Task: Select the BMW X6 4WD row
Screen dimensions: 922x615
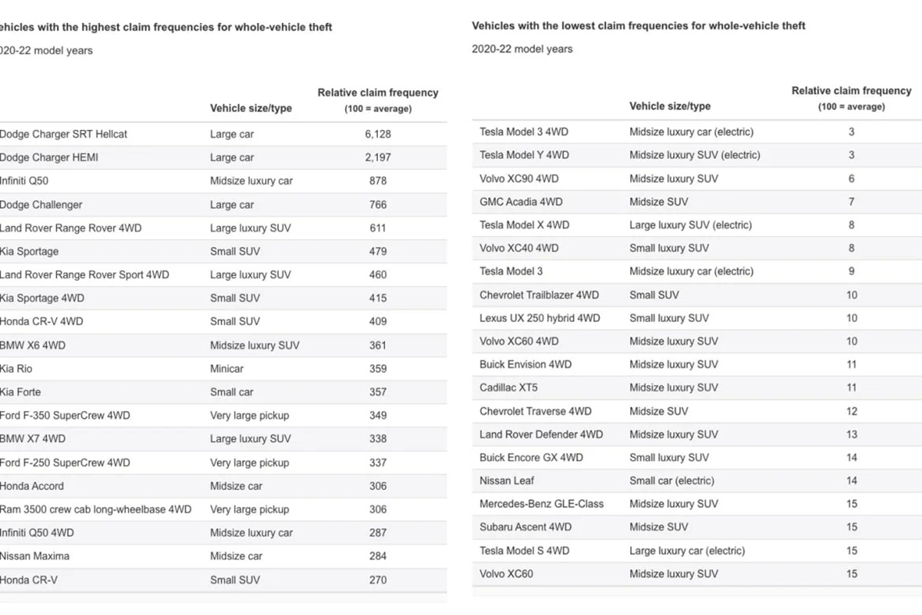Action: (x=33, y=346)
